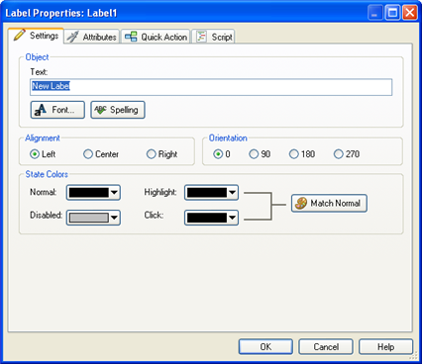Open the Click color dropdown arrow
The height and width of the screenshot is (364, 422).
(233, 218)
